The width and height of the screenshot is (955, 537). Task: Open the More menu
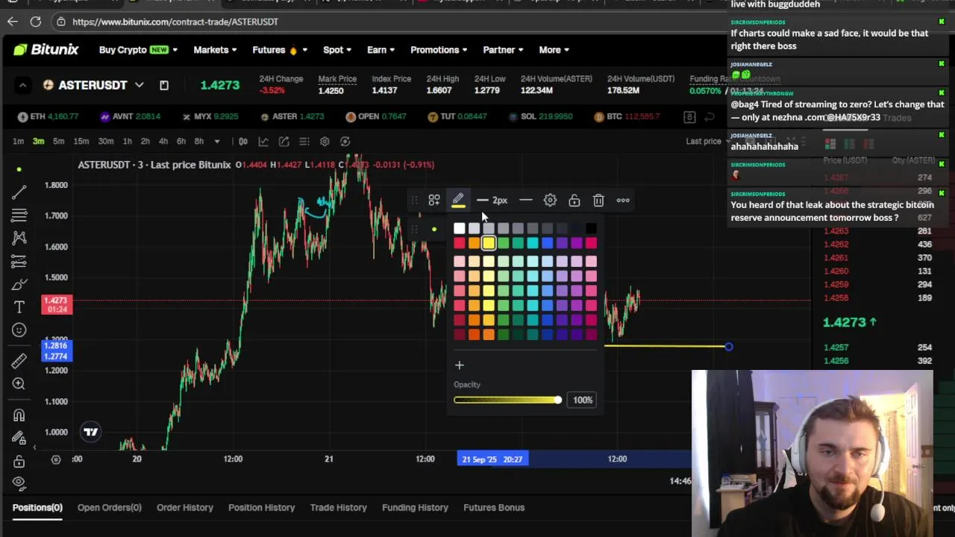554,50
